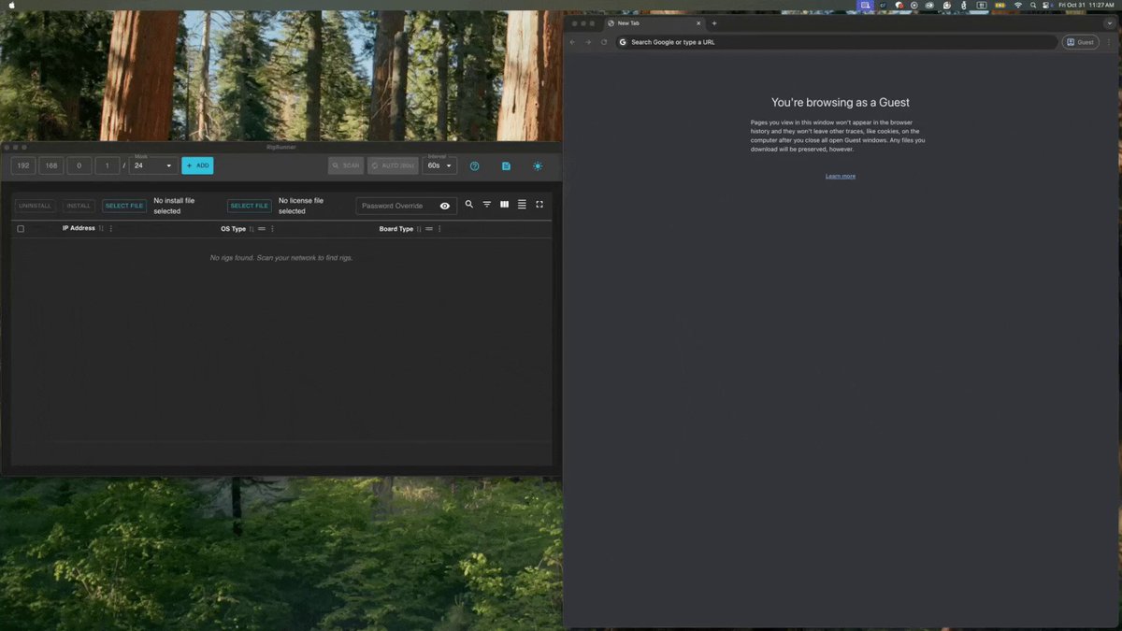Open the table filter icon

click(x=487, y=205)
